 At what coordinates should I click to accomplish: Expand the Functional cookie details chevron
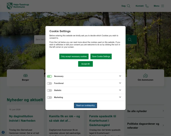(x=120, y=83)
